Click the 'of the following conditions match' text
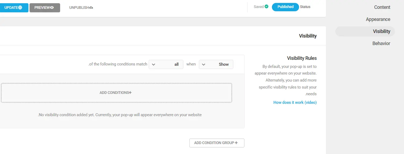The height and width of the screenshot is (154, 404). [118, 64]
